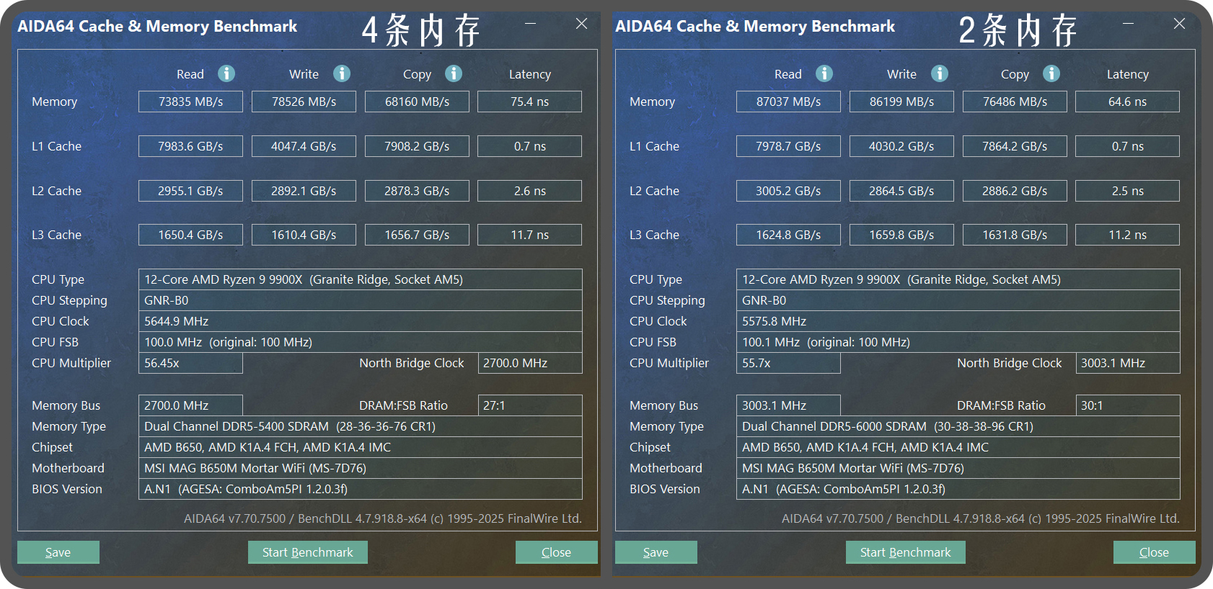Select Memory Latency value 75.4 ns

[530, 102]
